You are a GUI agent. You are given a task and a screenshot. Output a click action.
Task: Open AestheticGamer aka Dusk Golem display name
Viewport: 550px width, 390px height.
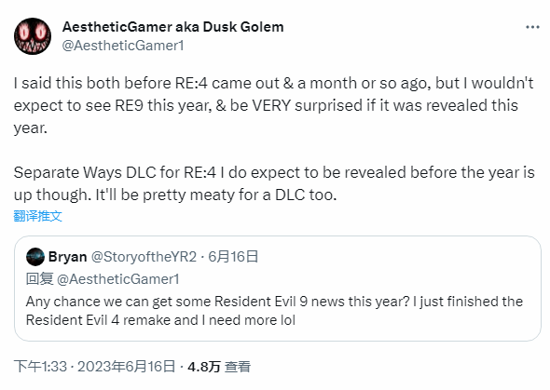173,27
